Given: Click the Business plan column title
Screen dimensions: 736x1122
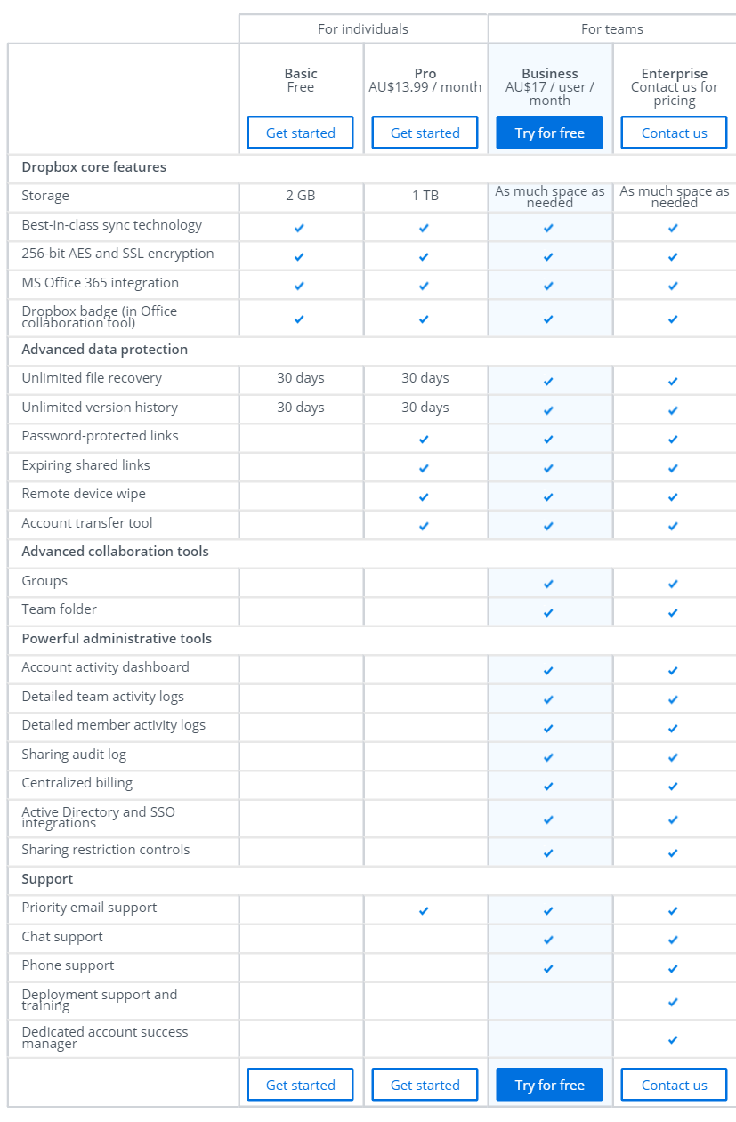Looking at the screenshot, I should (x=550, y=74).
